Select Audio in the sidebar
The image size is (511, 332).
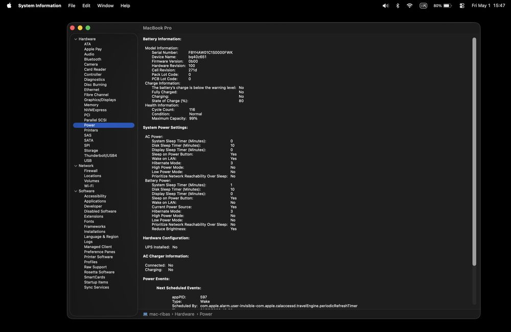coord(89,55)
